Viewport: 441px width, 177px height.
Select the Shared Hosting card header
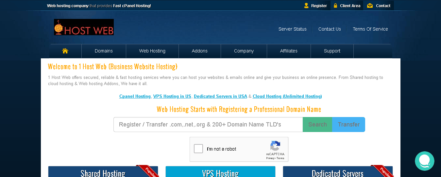(103, 172)
